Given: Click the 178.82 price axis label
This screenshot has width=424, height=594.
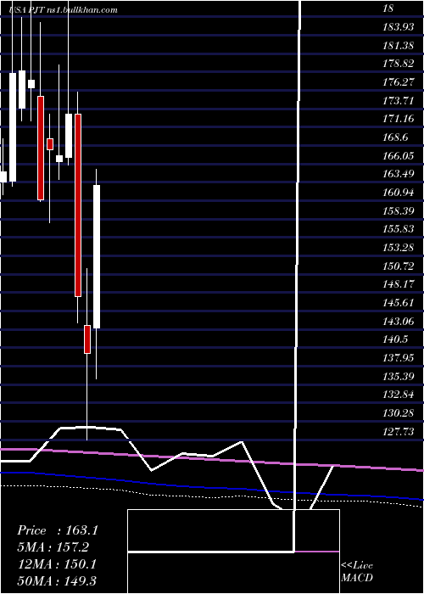Looking at the screenshot, I should click(398, 64).
